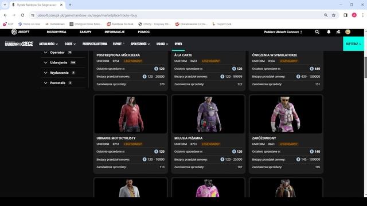Open ZAKUPY menu

point(85,32)
